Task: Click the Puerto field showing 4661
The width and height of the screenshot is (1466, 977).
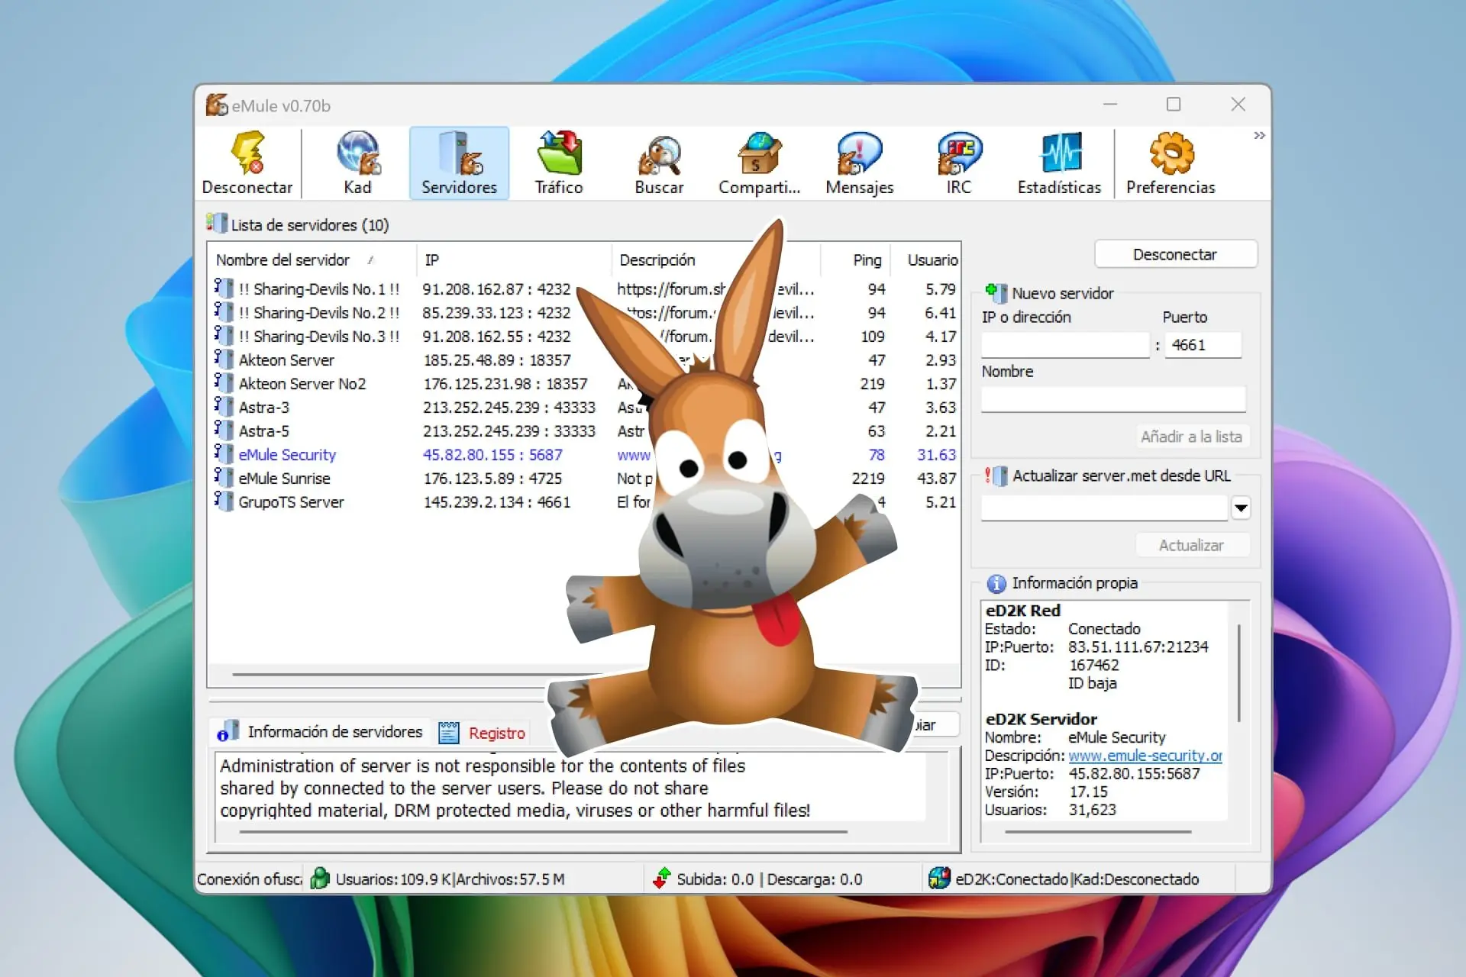Action: click(1203, 345)
